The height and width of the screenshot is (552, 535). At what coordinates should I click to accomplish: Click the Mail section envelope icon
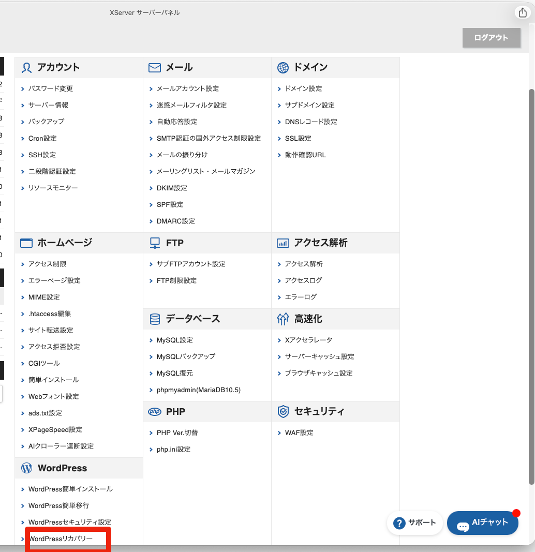pos(155,68)
